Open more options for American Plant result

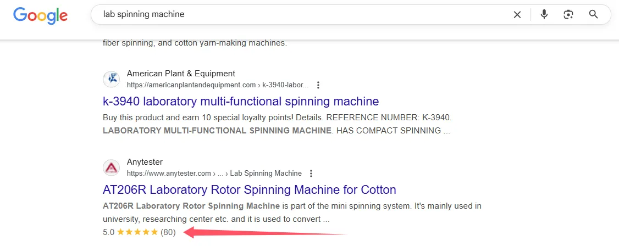[318, 85]
